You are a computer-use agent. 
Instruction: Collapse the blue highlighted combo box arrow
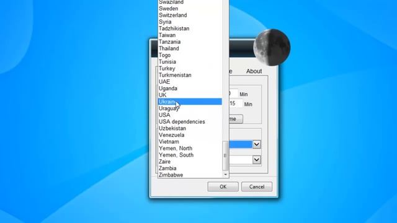coord(256,144)
